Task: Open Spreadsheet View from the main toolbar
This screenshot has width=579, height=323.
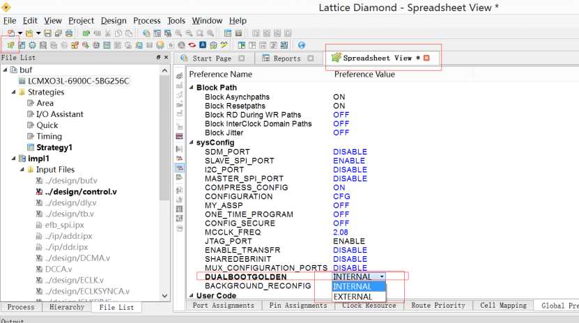Action: [10, 45]
